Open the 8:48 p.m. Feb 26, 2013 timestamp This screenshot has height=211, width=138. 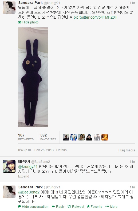(x=36, y=150)
